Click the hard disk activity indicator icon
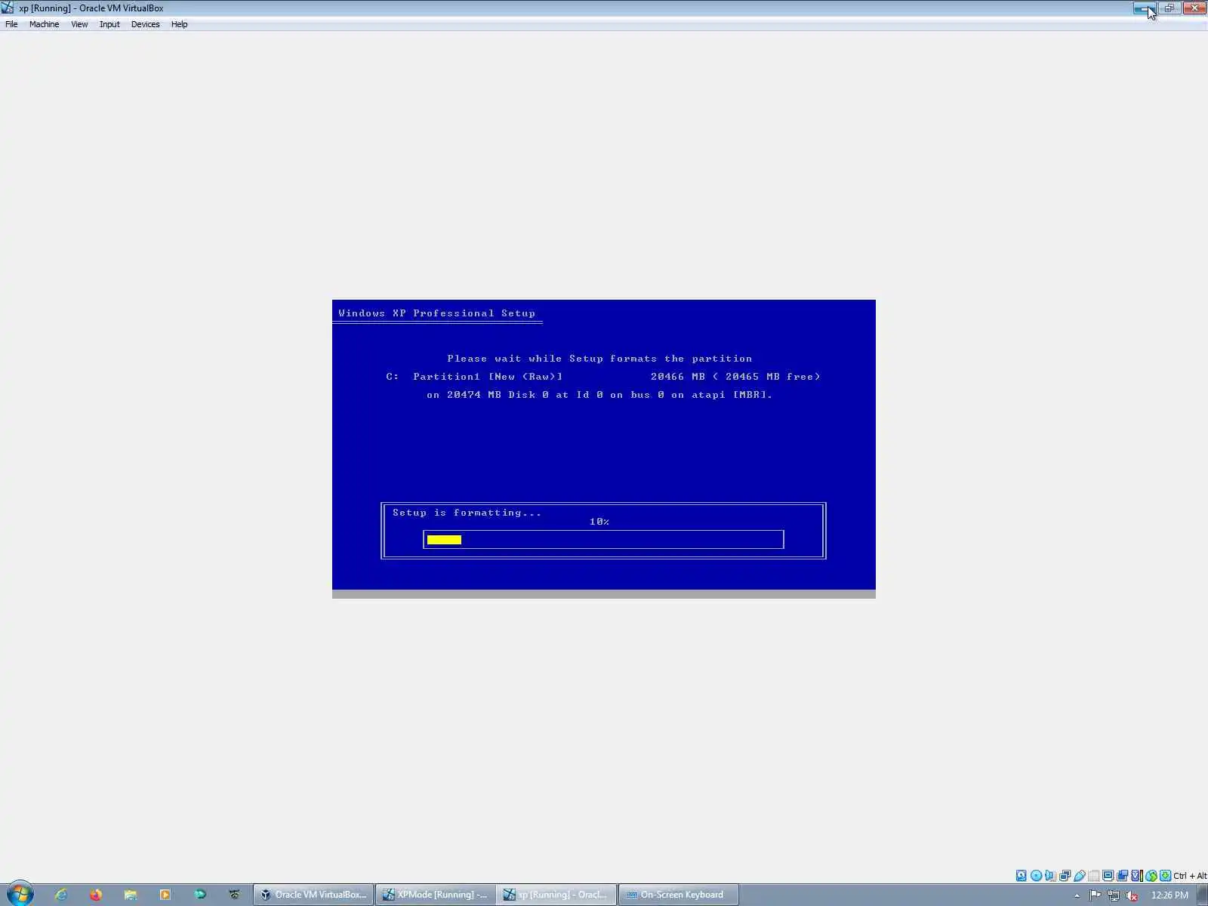 coord(1021,876)
